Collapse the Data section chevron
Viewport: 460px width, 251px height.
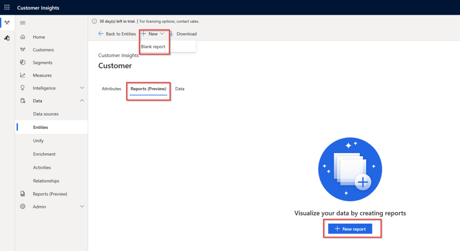(x=82, y=101)
